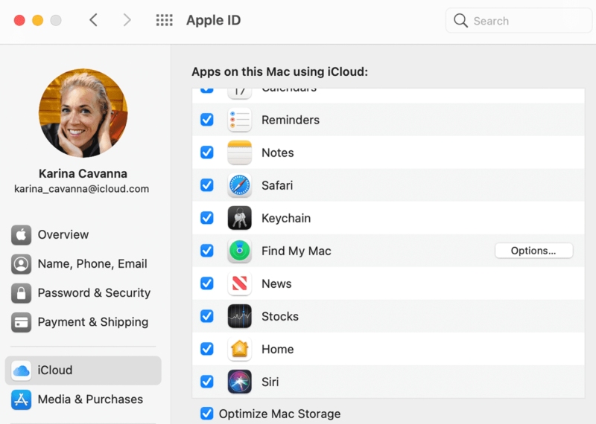Image resolution: width=596 pixels, height=424 pixels.
Task: Click the padlock icon for Password & Security
Action: tap(22, 293)
